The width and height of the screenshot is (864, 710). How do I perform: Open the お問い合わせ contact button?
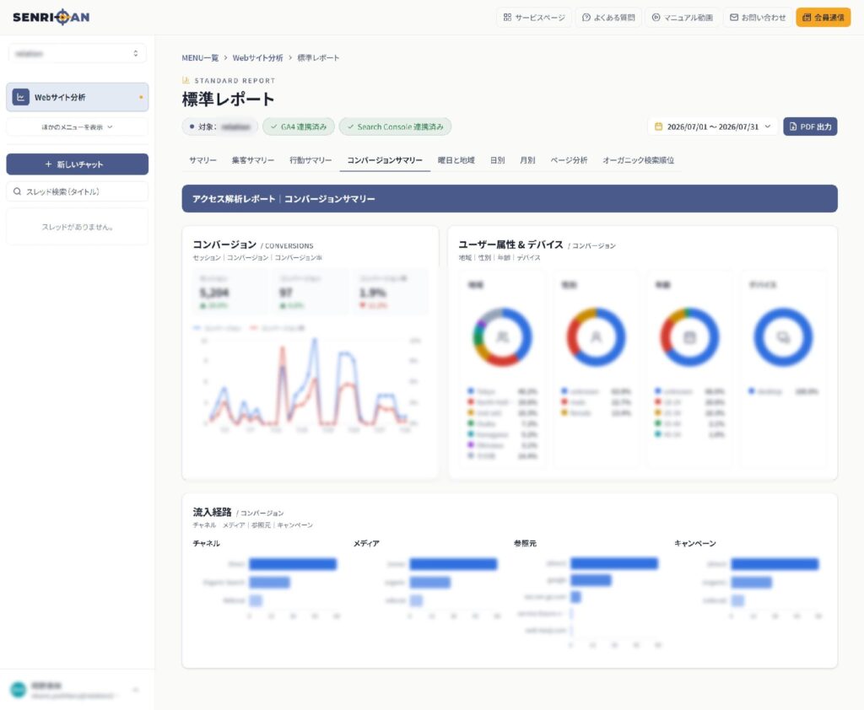(758, 18)
